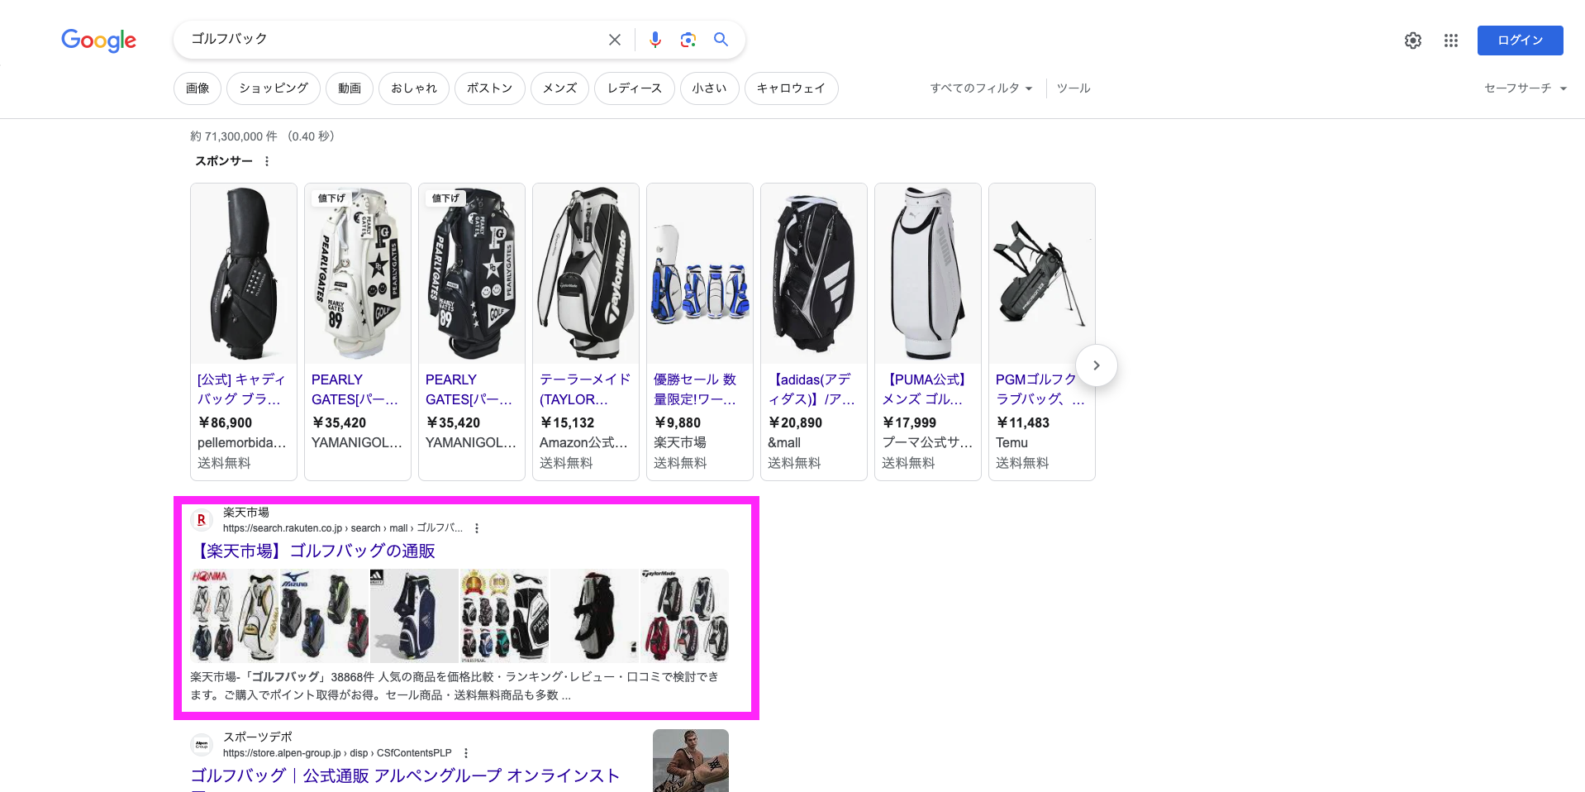1585x792 pixels.
Task: Open ゴルフバッグ|公式通販 アルペングループ result
Action: 405,775
